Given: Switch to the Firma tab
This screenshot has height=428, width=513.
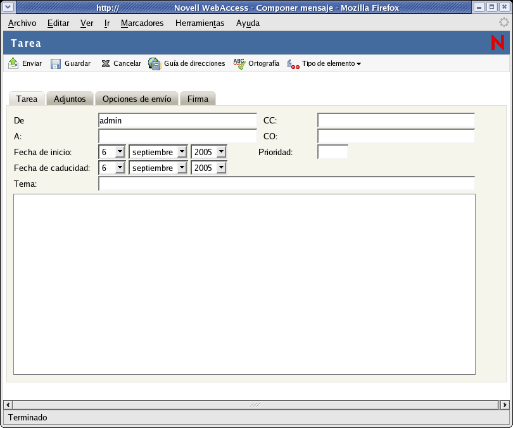Looking at the screenshot, I should 198,99.
